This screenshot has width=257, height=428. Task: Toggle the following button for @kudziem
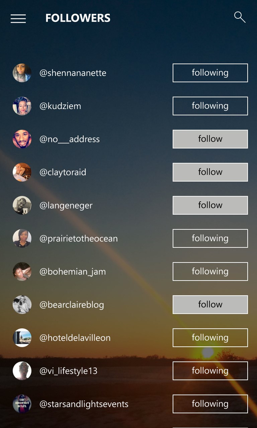click(x=210, y=106)
